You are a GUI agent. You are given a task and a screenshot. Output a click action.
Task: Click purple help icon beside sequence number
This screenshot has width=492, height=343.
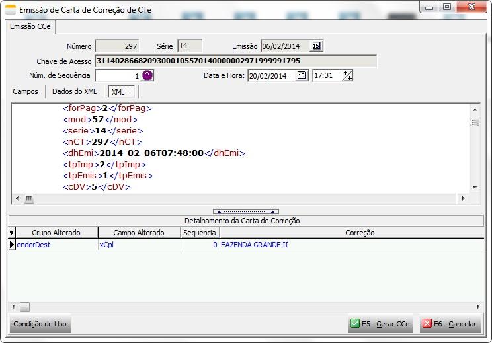(x=147, y=75)
